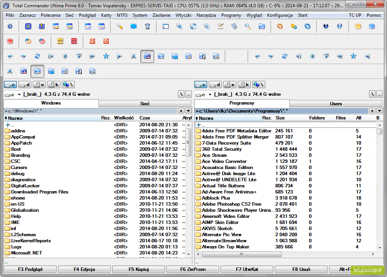387x277 pixels.
Task: Launch the calculator icon in the toolbar
Action: point(234,26)
